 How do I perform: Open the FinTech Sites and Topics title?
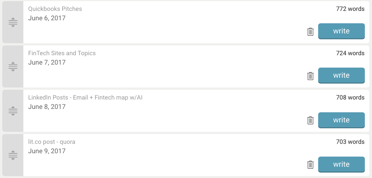pyautogui.click(x=62, y=53)
